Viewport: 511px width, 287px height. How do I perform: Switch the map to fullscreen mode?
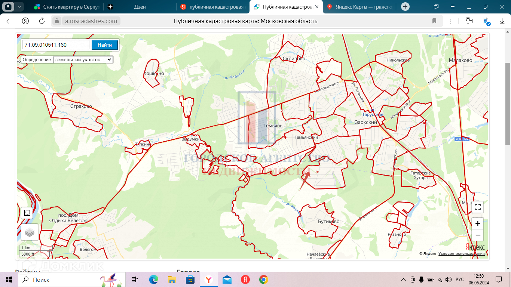478,207
